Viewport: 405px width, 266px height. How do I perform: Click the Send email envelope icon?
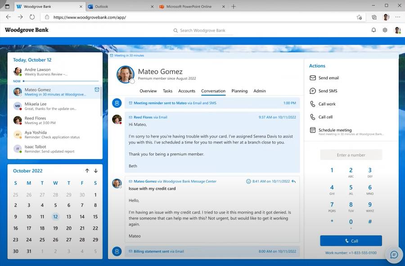313,78
